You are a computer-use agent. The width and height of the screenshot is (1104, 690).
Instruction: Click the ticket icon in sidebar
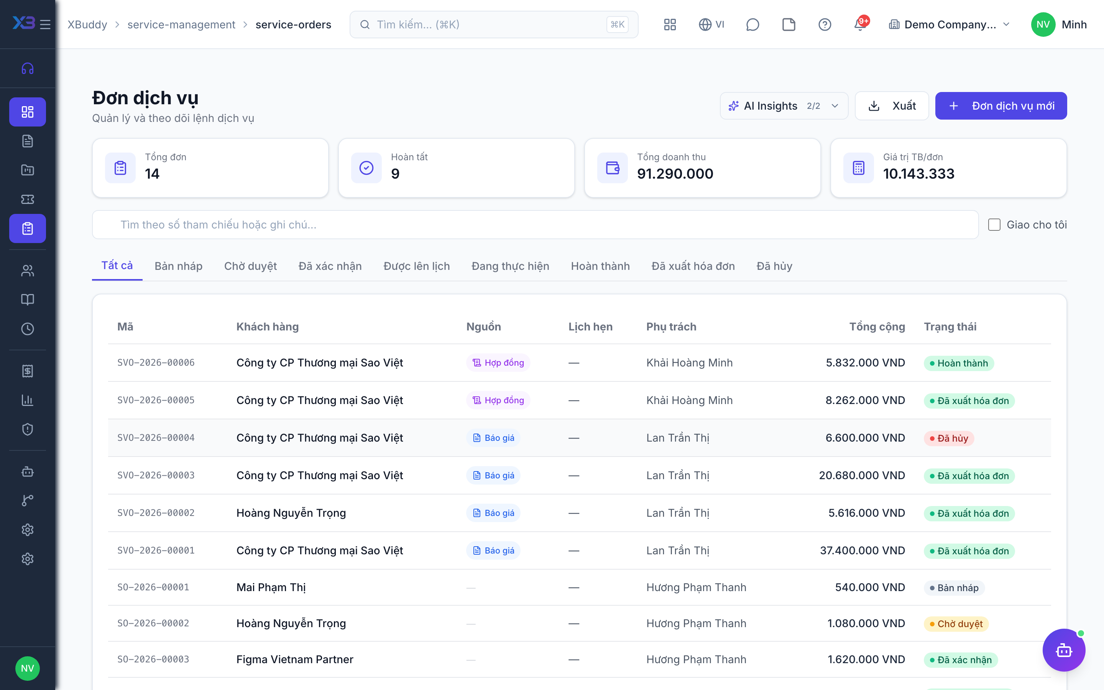[x=27, y=199]
